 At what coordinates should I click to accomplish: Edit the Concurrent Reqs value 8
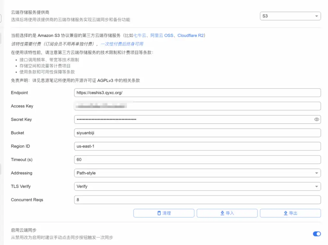(197, 200)
